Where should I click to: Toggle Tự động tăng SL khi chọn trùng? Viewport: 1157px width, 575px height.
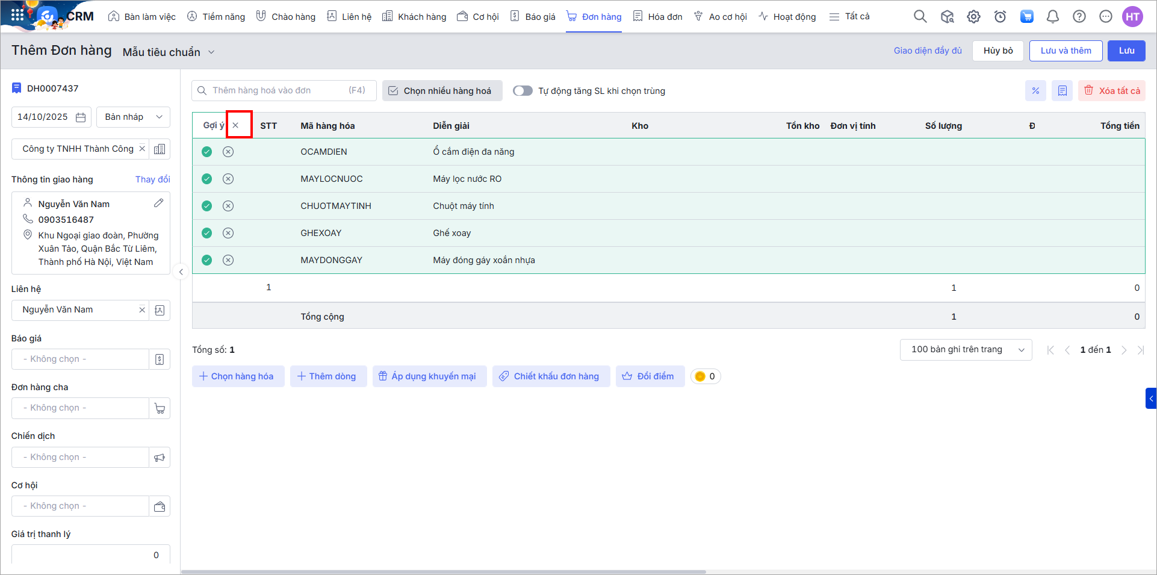(x=523, y=91)
